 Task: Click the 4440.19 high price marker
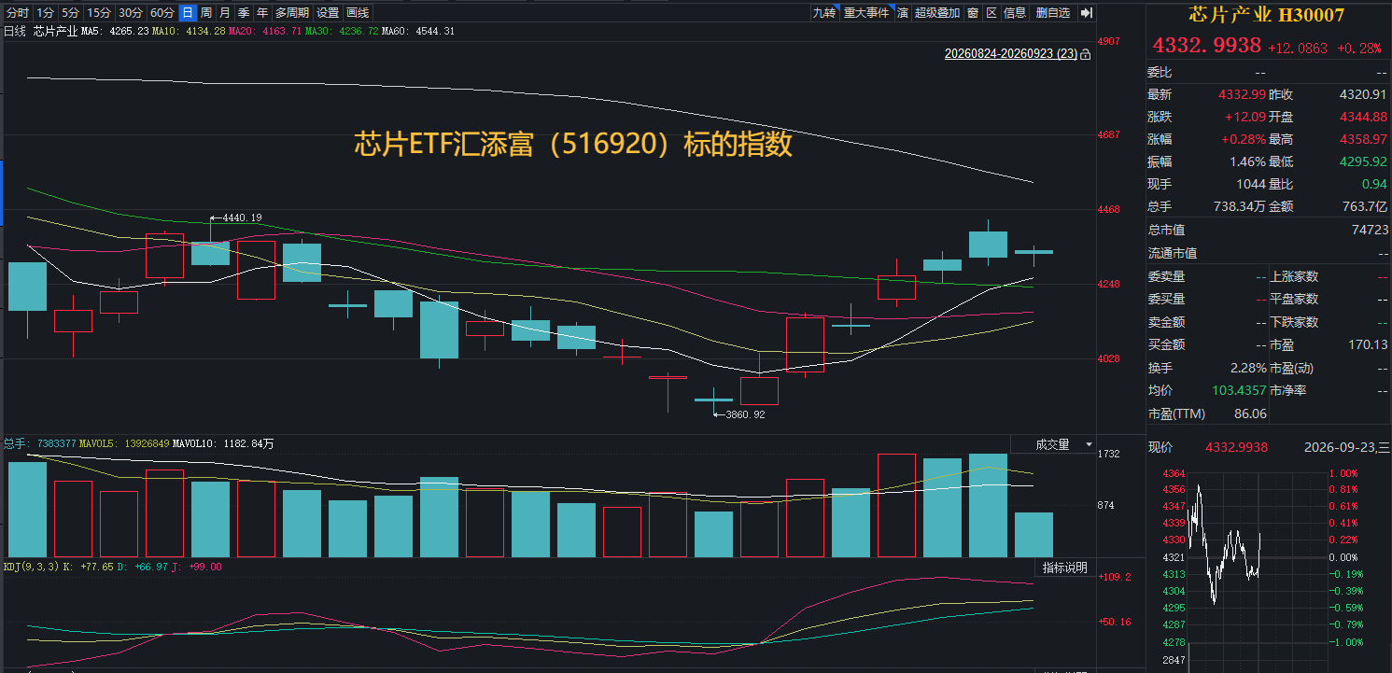[x=242, y=217]
